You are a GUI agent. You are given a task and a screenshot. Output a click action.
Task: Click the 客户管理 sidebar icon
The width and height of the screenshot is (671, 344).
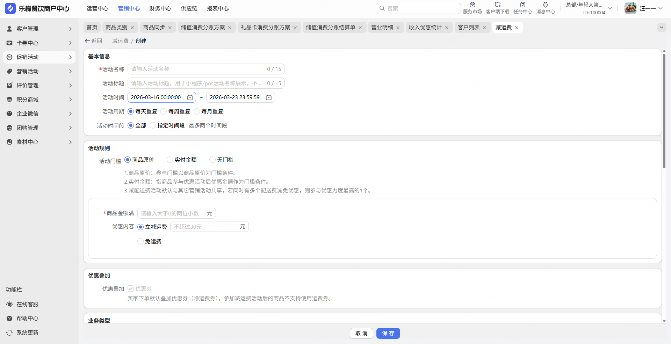point(9,29)
